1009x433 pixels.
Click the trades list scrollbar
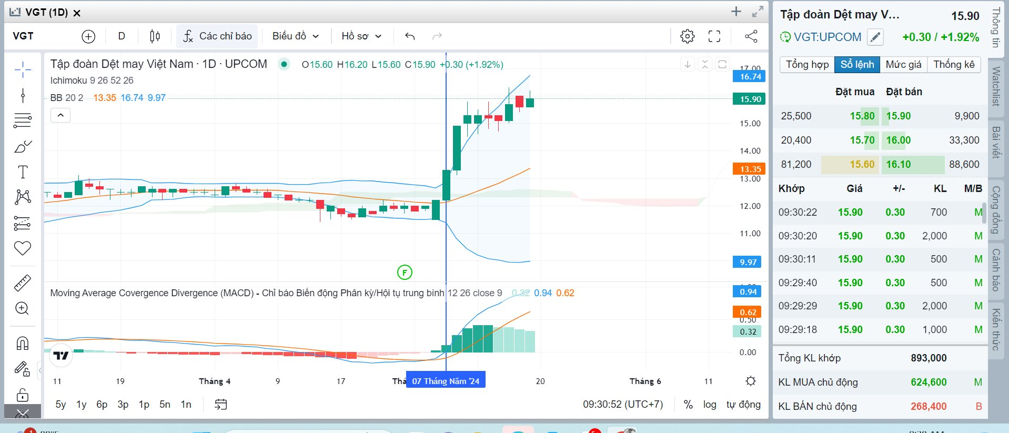click(984, 213)
